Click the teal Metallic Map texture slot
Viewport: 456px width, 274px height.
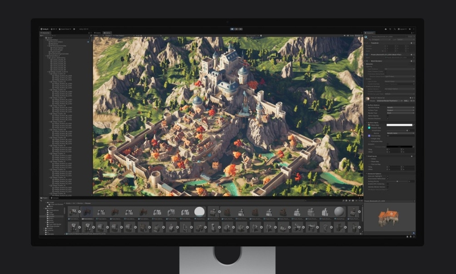[369, 128]
